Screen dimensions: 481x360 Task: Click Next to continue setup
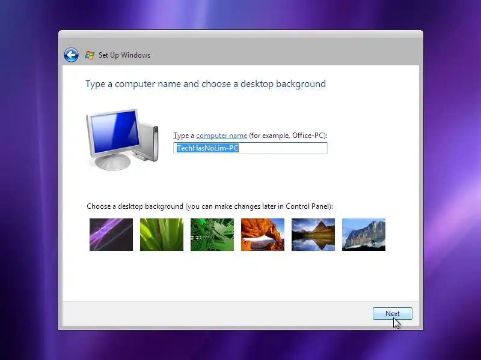coord(393,313)
